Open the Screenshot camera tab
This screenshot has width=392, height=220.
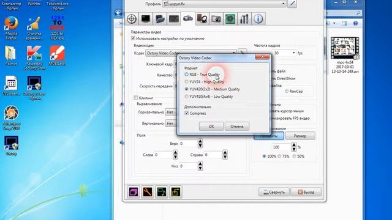216,19
